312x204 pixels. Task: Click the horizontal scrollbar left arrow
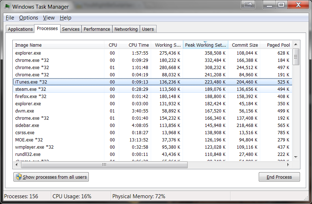[x=17, y=165]
